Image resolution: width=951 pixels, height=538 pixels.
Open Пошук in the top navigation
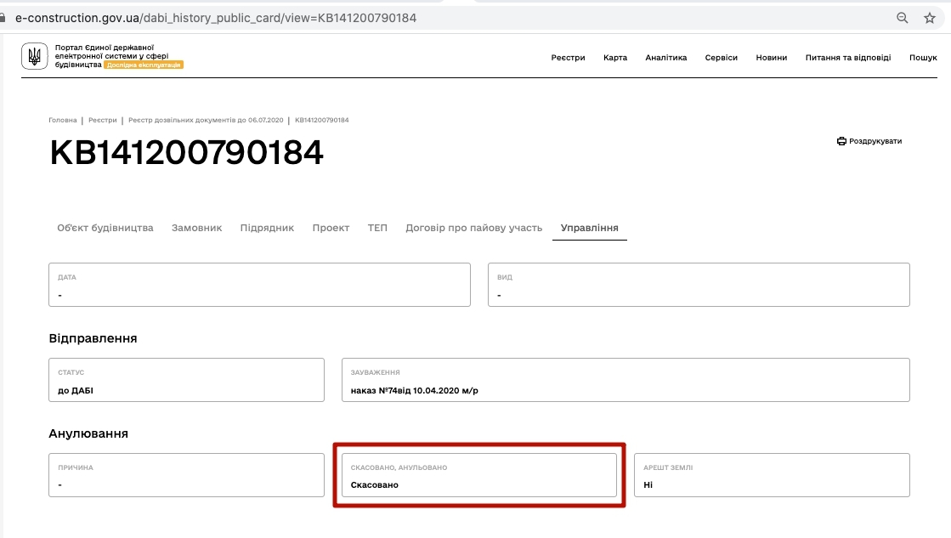click(923, 58)
